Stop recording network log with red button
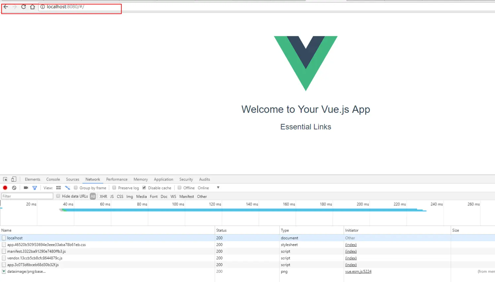The height and width of the screenshot is (282, 495). [5, 188]
